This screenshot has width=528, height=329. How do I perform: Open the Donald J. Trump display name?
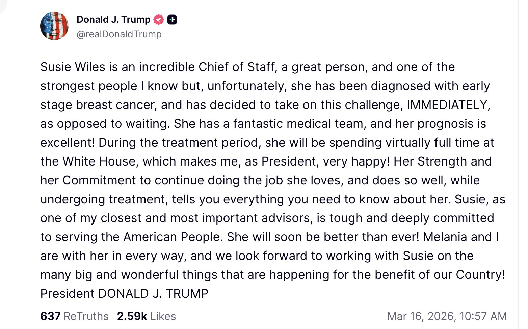(113, 20)
